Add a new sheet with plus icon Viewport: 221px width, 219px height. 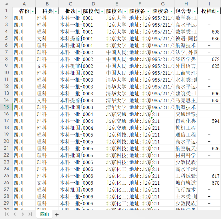click(57, 215)
